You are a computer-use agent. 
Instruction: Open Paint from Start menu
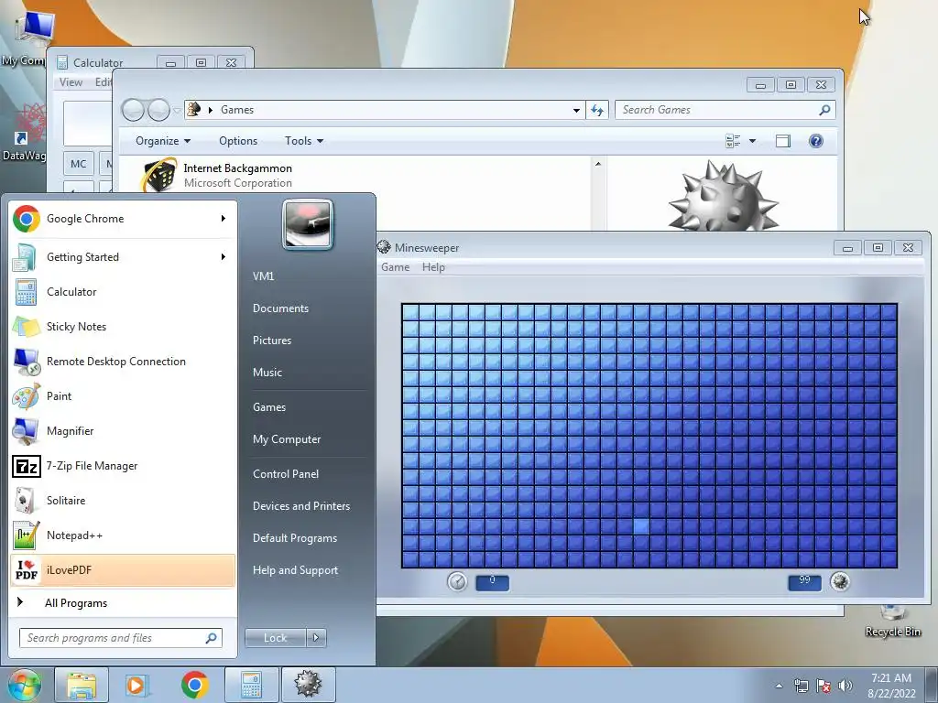click(122, 395)
